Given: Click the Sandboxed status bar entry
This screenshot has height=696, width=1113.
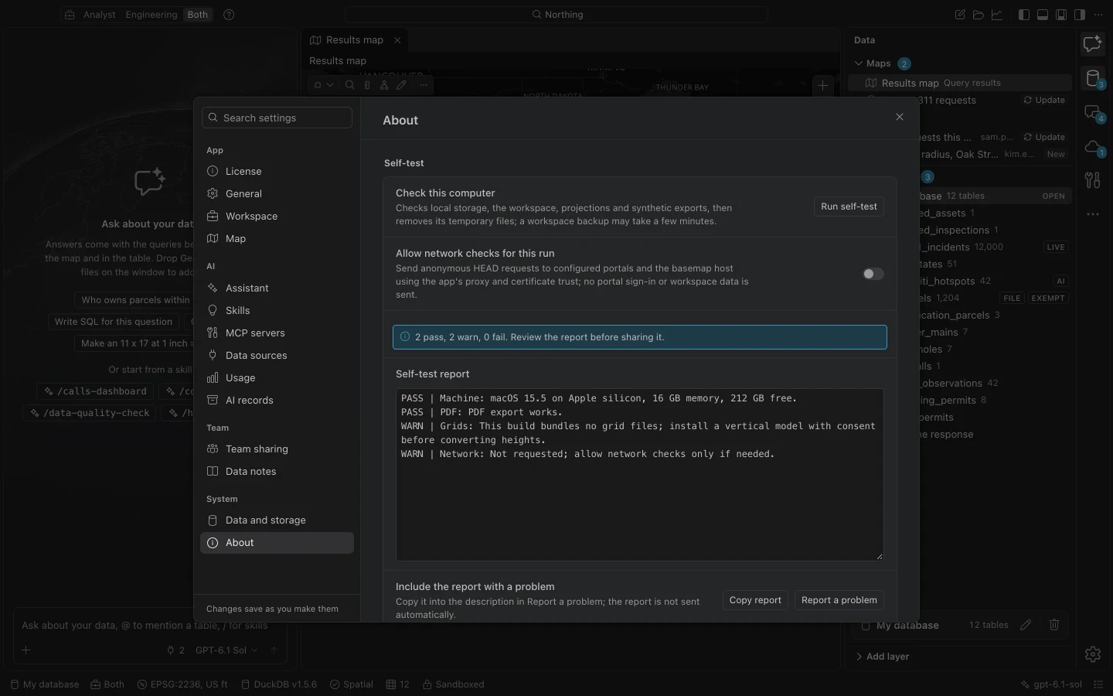Looking at the screenshot, I should pyautogui.click(x=454, y=684).
